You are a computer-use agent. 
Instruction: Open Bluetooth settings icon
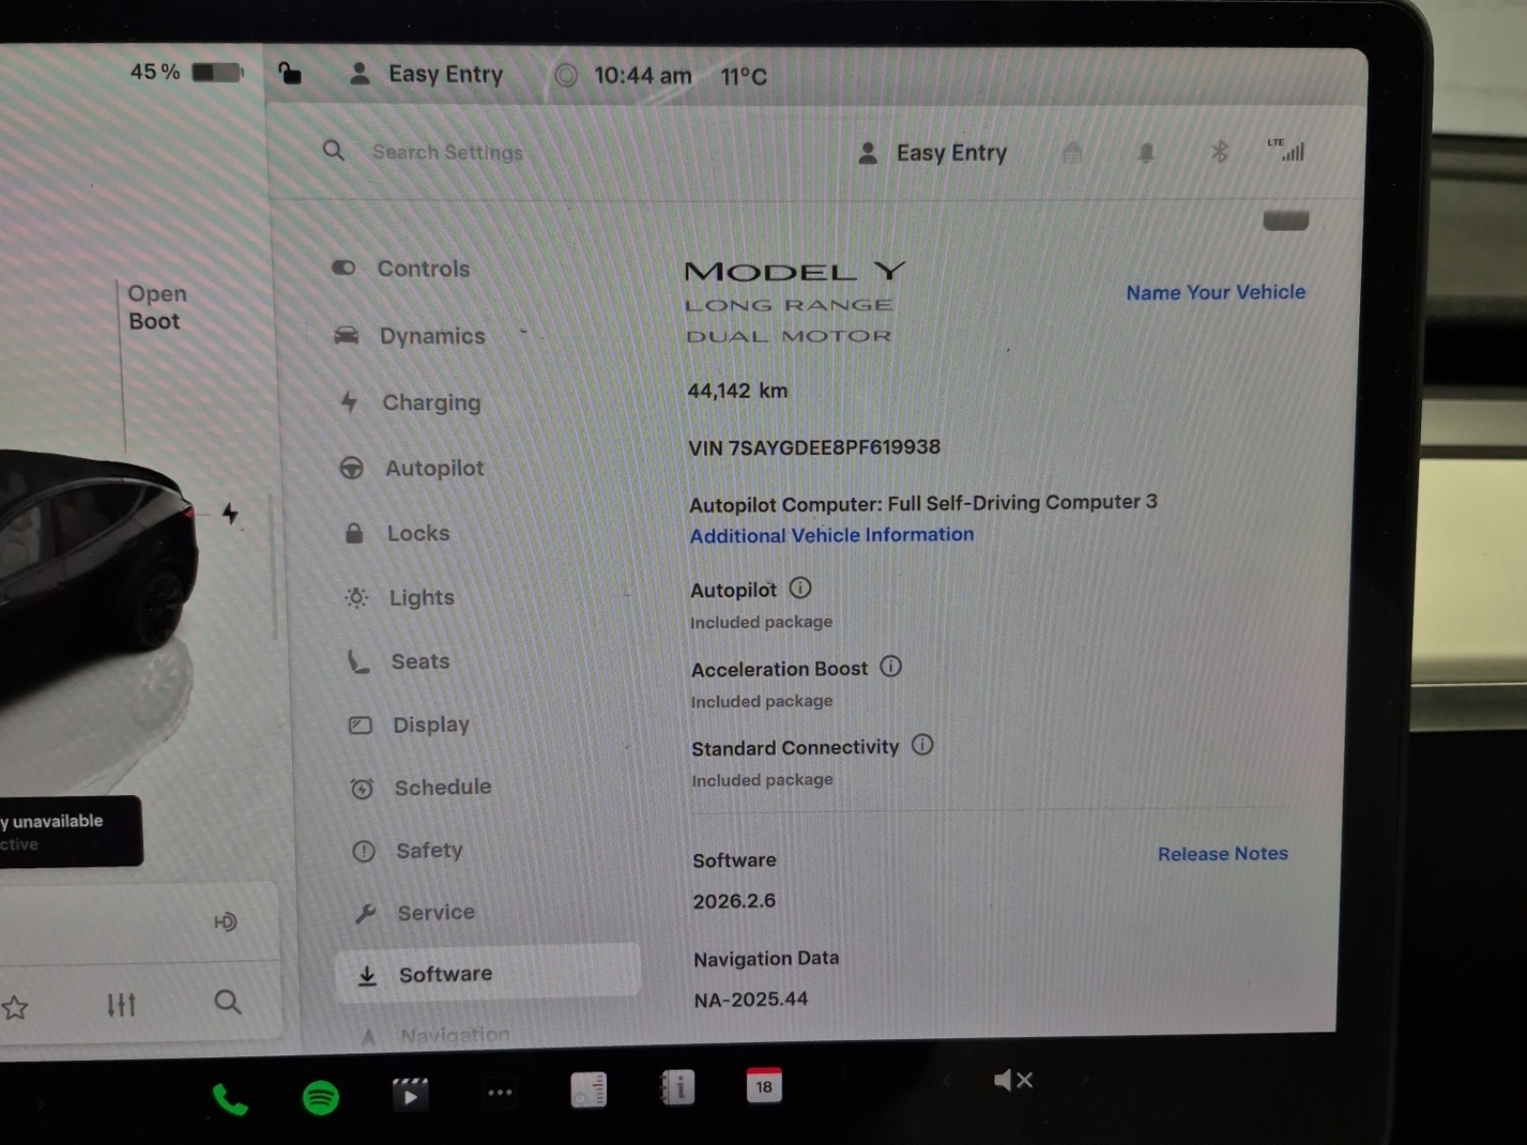coord(1219,152)
